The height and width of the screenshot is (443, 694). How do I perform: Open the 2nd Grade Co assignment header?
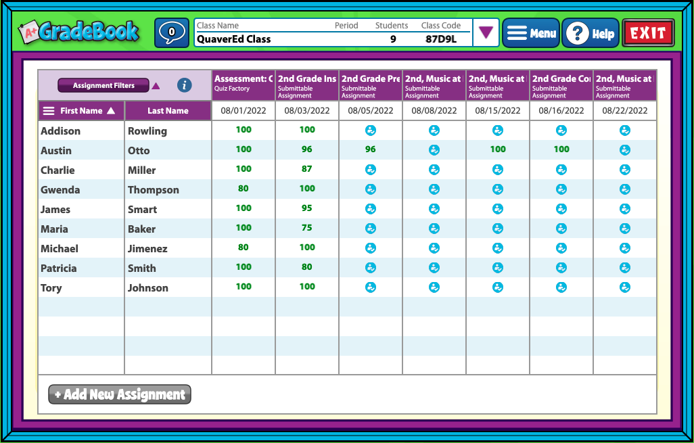click(x=561, y=85)
